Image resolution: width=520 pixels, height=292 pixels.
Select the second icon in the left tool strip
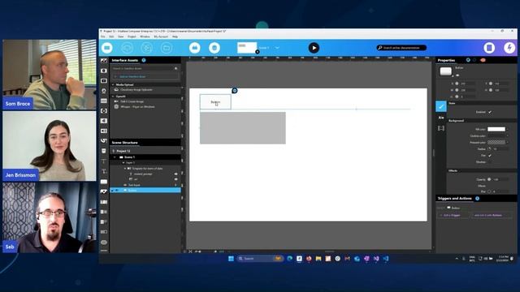(104, 71)
